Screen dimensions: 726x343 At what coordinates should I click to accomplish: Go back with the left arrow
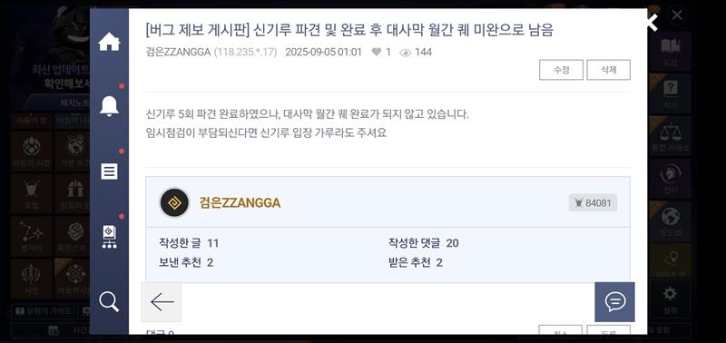click(162, 302)
